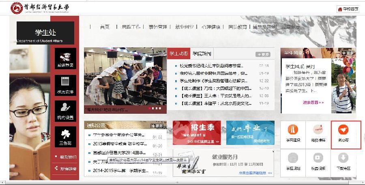Open the 校历安排 calendar icon

point(65,85)
